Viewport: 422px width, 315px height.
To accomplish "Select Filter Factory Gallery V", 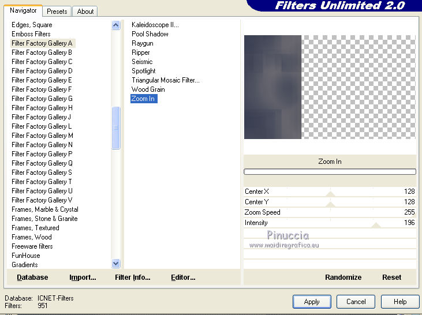I will point(42,200).
